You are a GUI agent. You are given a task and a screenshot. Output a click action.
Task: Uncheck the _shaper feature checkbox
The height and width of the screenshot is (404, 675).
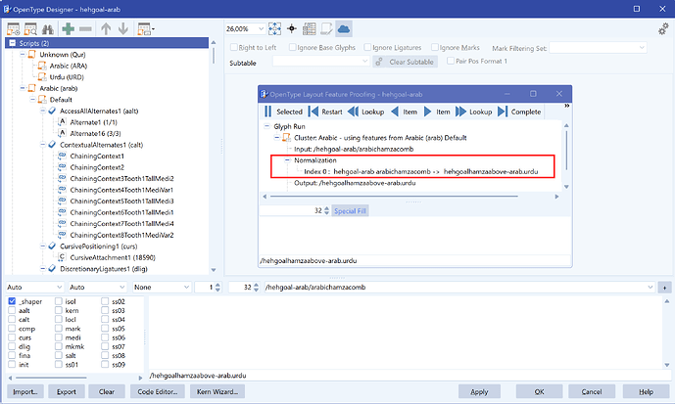click(12, 302)
